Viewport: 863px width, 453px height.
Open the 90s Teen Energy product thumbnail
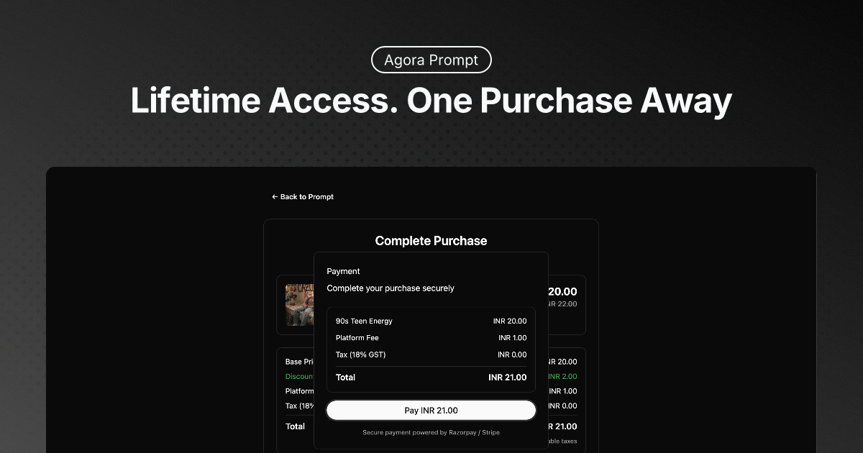299,305
